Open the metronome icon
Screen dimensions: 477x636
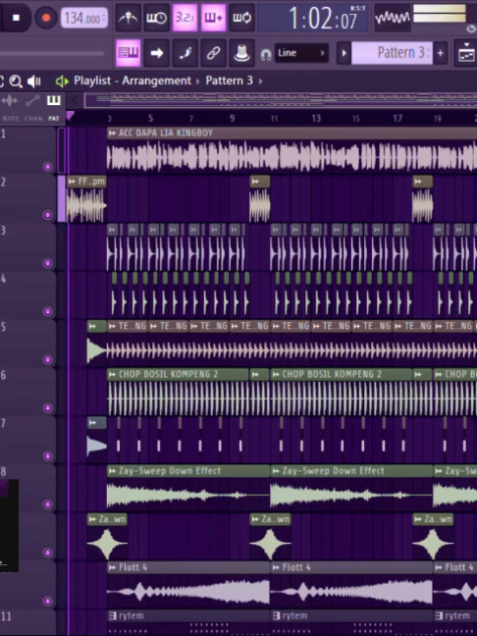coord(129,18)
